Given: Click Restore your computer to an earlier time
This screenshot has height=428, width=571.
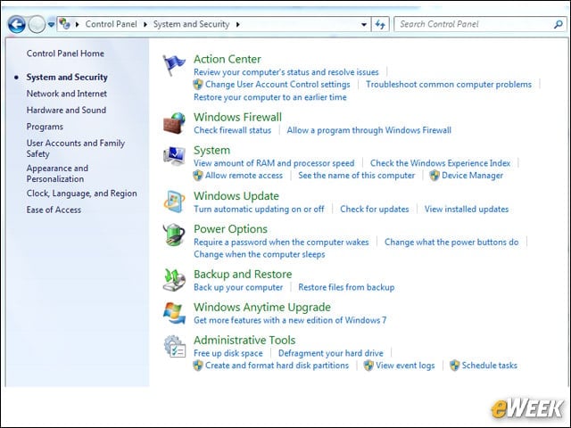Looking at the screenshot, I should pyautogui.click(x=270, y=97).
